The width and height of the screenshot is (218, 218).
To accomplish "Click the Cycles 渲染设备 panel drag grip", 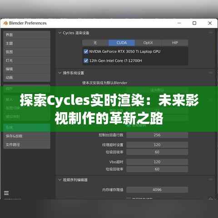I will click(211, 33).
